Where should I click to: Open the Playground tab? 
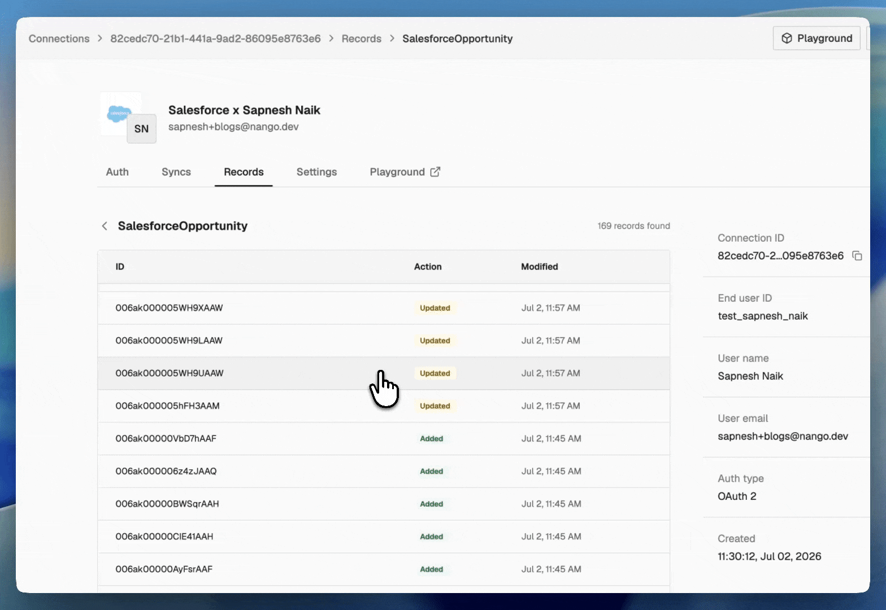(x=405, y=172)
